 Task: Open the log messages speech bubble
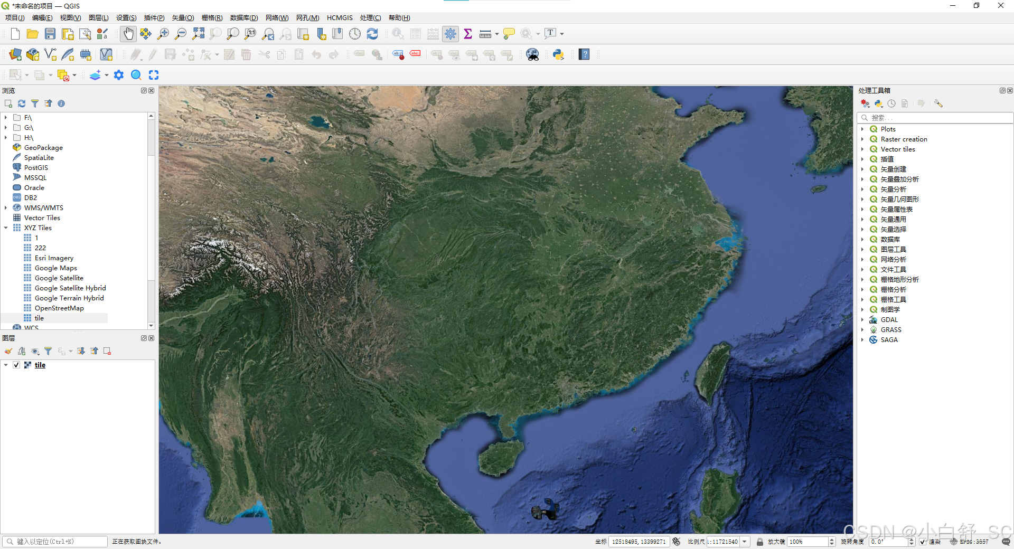pos(1006,542)
